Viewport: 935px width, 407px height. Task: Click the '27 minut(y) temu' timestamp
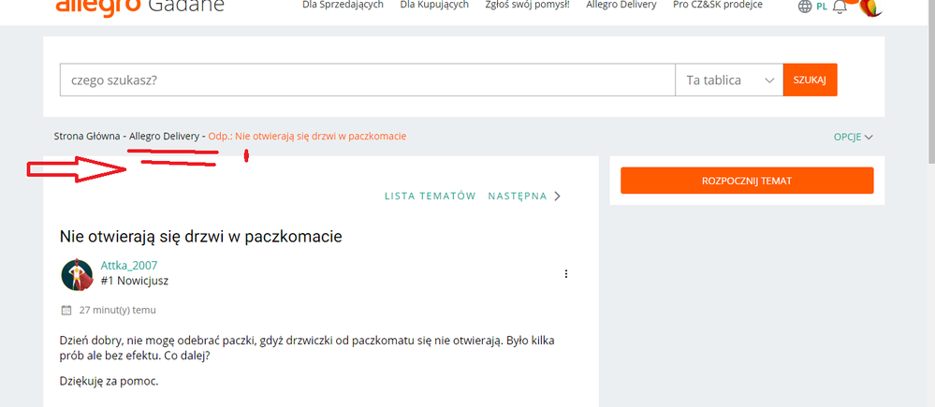(118, 311)
